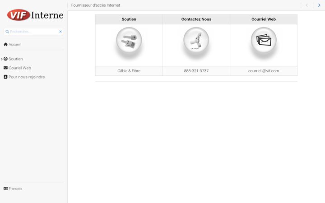This screenshot has width=325, height=203.
Task: Click the telephone handset icon
Action: click(x=196, y=41)
